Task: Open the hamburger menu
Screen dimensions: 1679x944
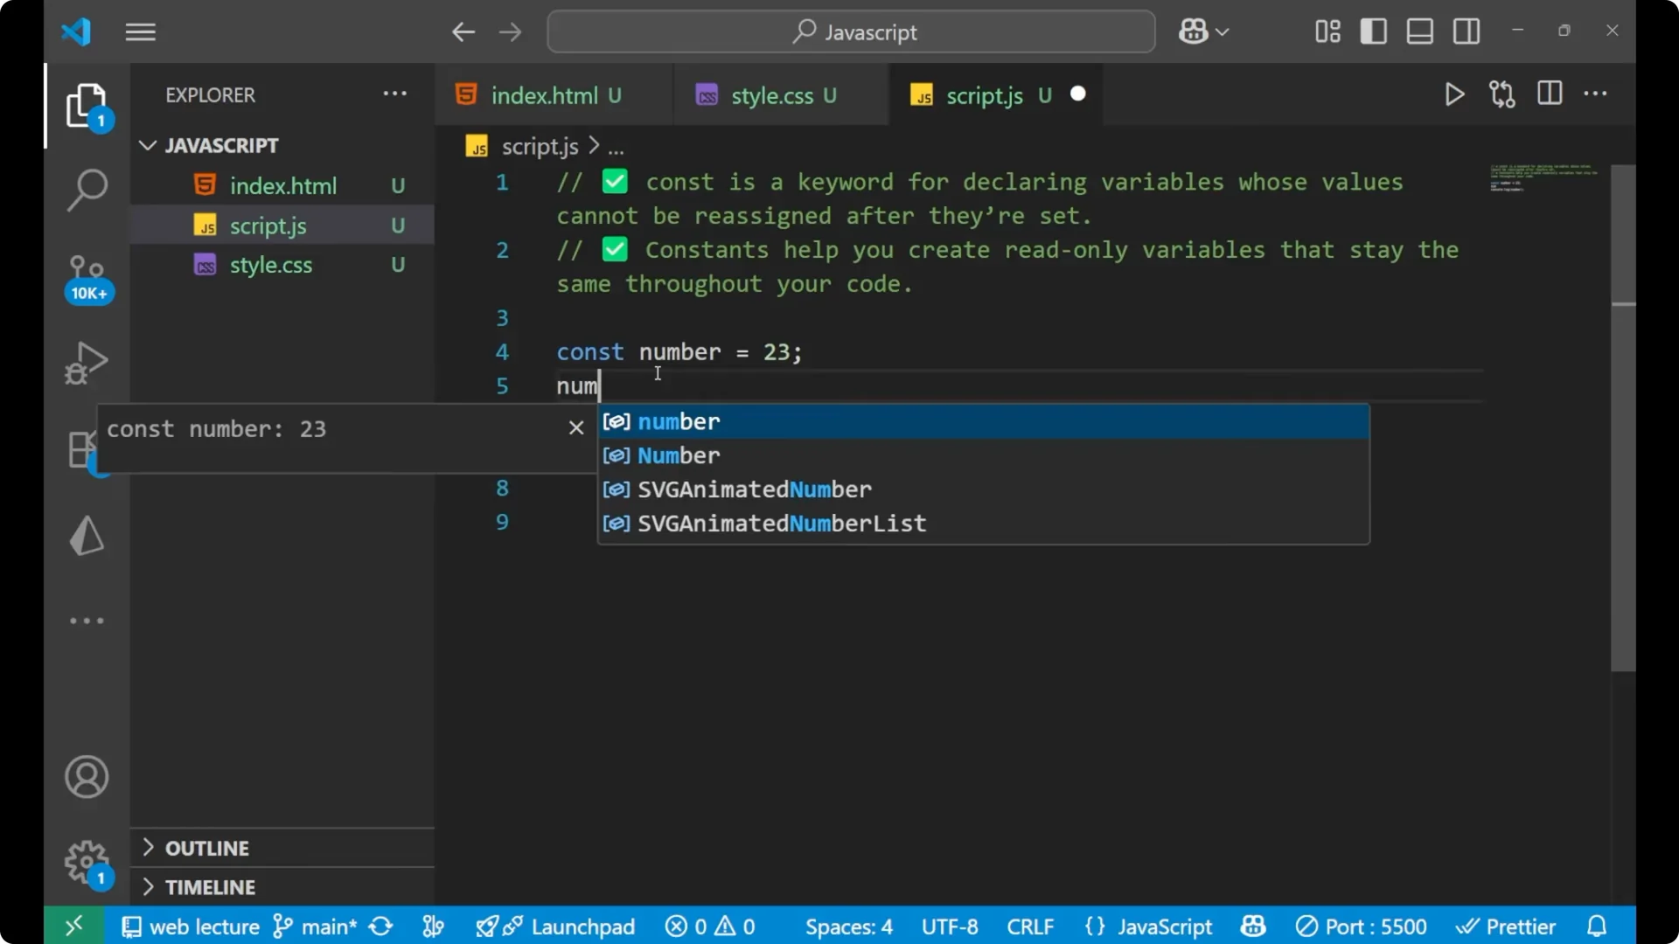Action: click(140, 31)
